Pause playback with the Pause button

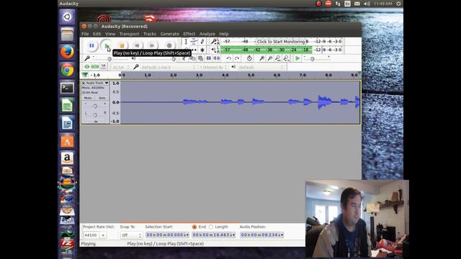91,45
